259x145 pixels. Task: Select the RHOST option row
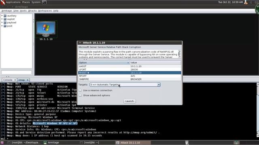pos(129,72)
